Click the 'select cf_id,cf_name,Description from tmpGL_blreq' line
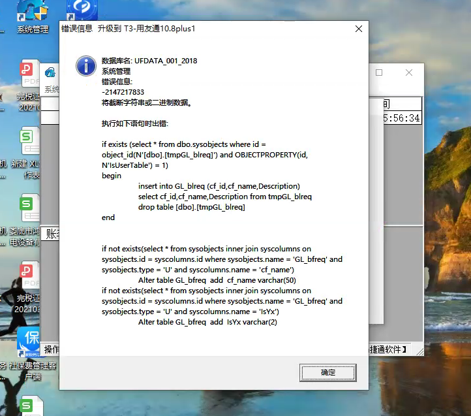This screenshot has height=416, width=471. point(224,197)
